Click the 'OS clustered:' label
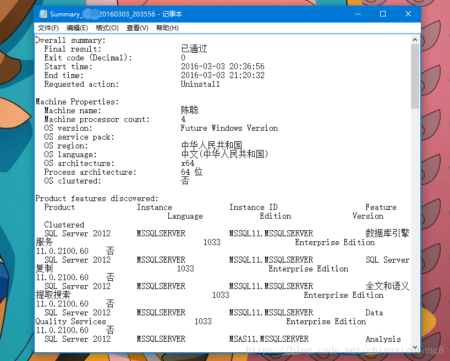 tap(73, 181)
